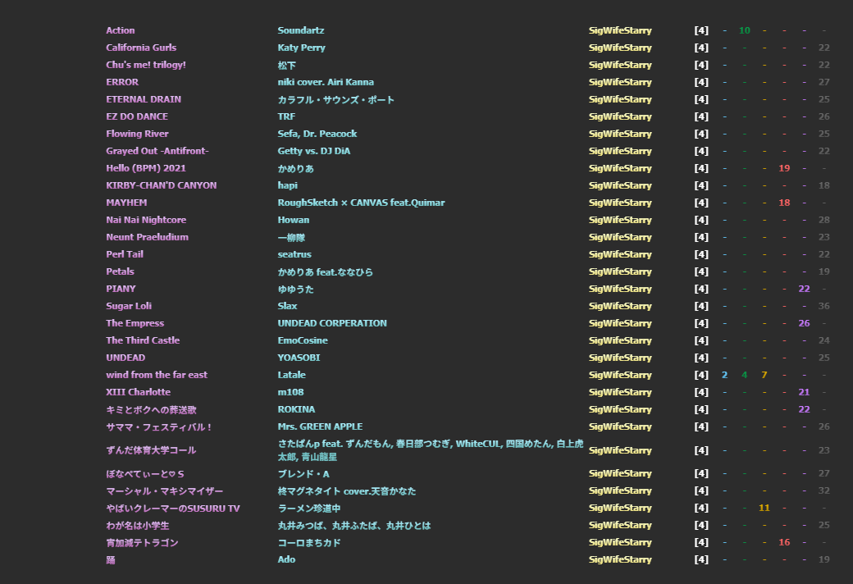The width and height of the screenshot is (853, 584).
Task: Select the 'KIRBY-CHAN'D CANYON' song title
Action: (x=162, y=185)
